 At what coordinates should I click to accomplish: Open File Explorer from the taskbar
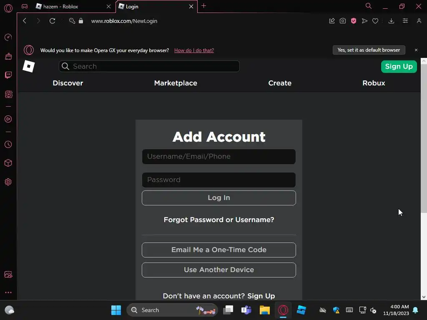coord(264,310)
